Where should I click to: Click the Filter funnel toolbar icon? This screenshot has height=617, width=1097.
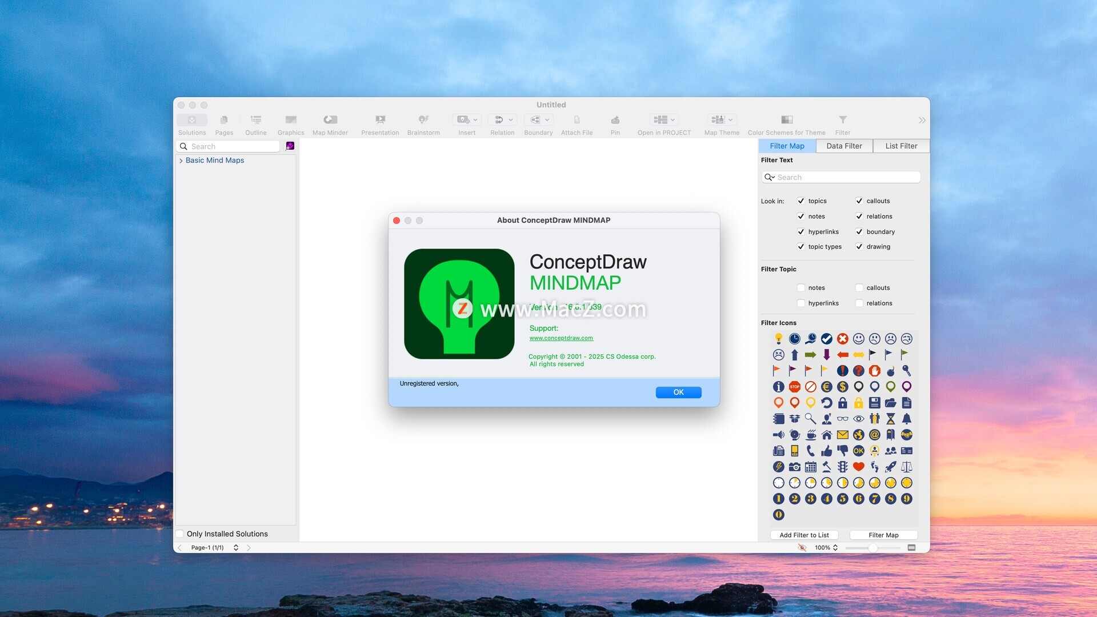tap(843, 120)
